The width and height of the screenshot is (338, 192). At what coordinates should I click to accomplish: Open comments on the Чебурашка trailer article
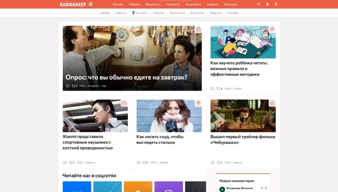point(219,163)
